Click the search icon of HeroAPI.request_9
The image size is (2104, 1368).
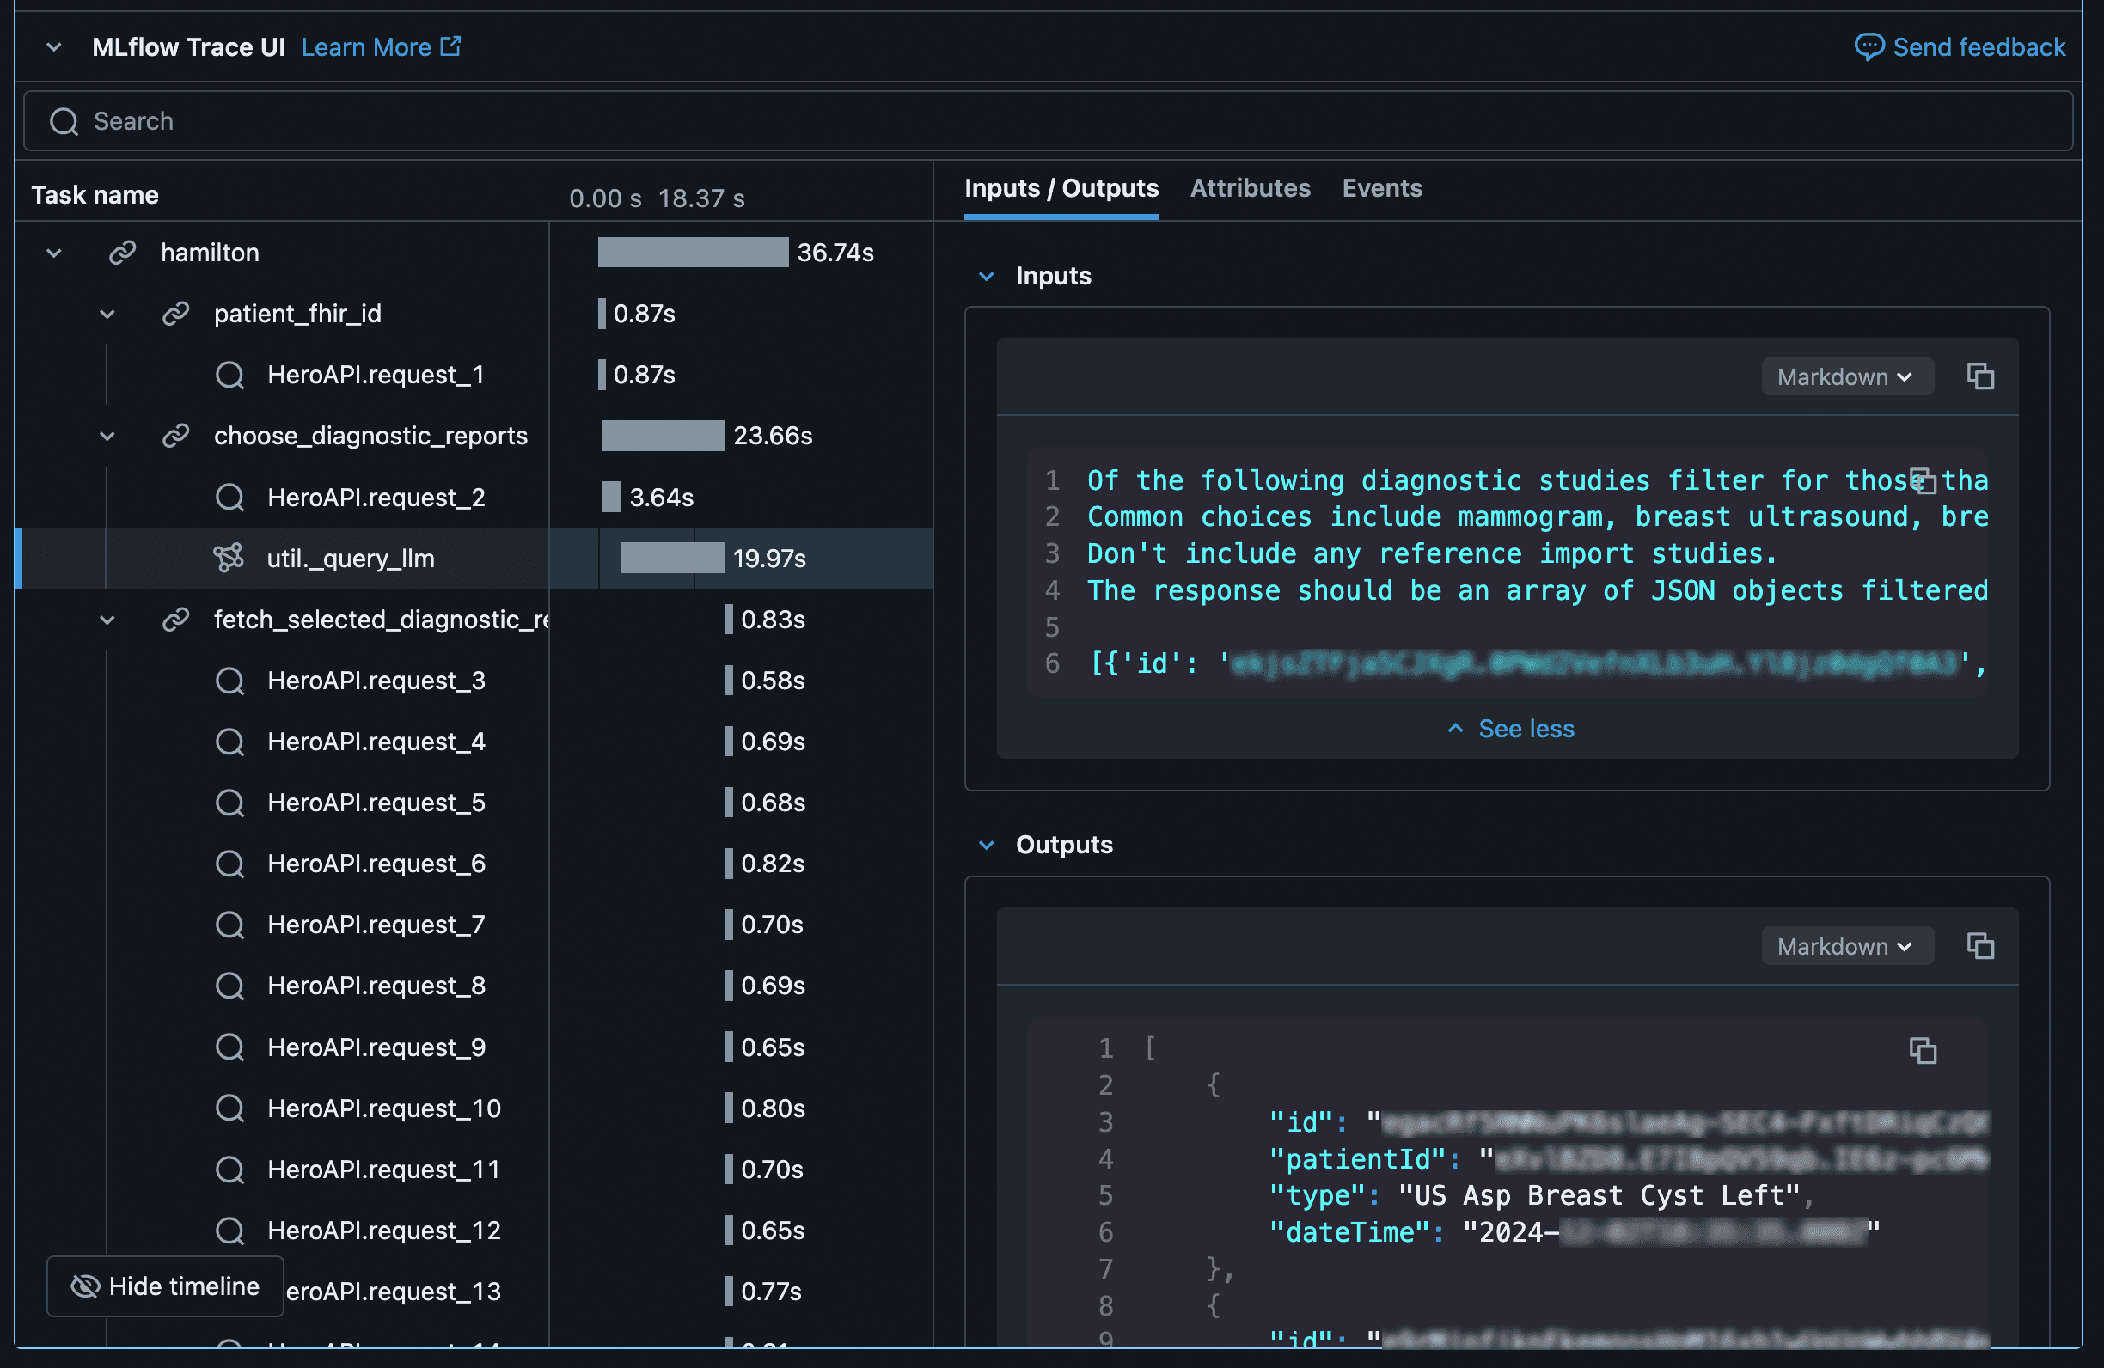pyautogui.click(x=229, y=1047)
